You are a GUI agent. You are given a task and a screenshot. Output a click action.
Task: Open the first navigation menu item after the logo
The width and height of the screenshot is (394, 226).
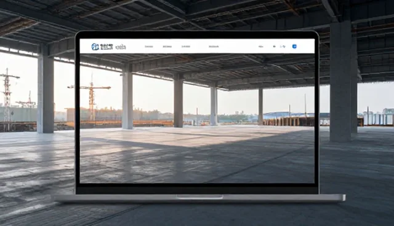pos(149,46)
